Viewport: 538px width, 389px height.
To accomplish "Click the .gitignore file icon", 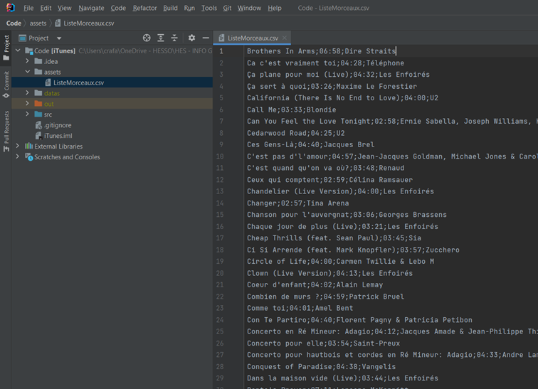I will (38, 125).
